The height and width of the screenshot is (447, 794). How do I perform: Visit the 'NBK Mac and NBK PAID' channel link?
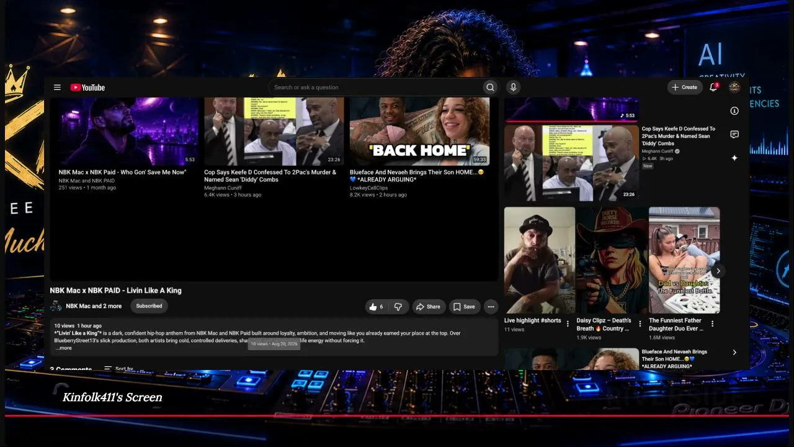(87, 181)
